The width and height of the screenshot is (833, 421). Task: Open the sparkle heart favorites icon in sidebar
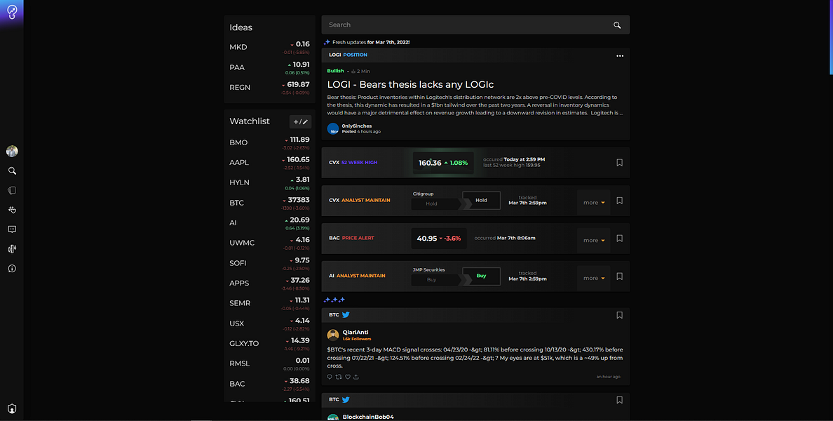pyautogui.click(x=12, y=210)
